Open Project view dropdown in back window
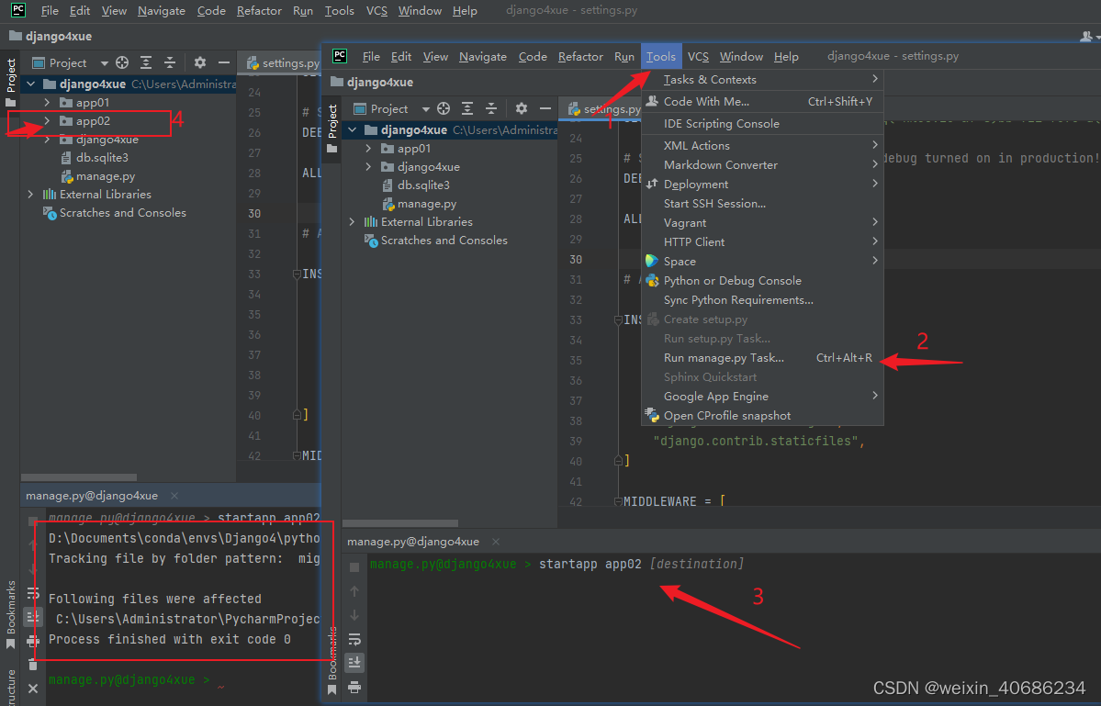Viewport: 1101px width, 706px height. (104, 63)
